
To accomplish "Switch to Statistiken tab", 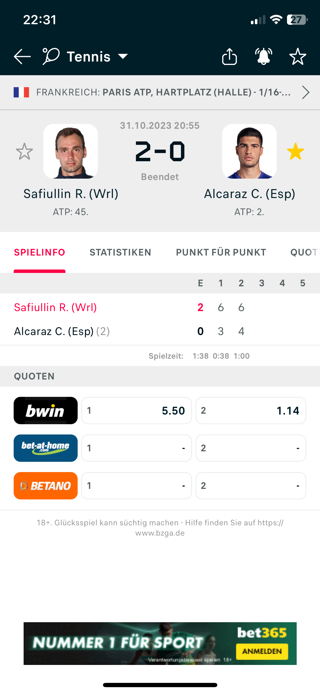I will coord(120,252).
